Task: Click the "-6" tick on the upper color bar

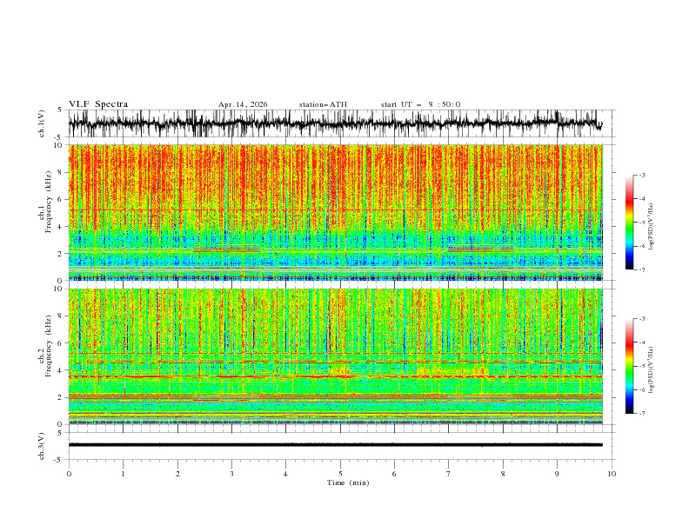Action: coord(642,246)
